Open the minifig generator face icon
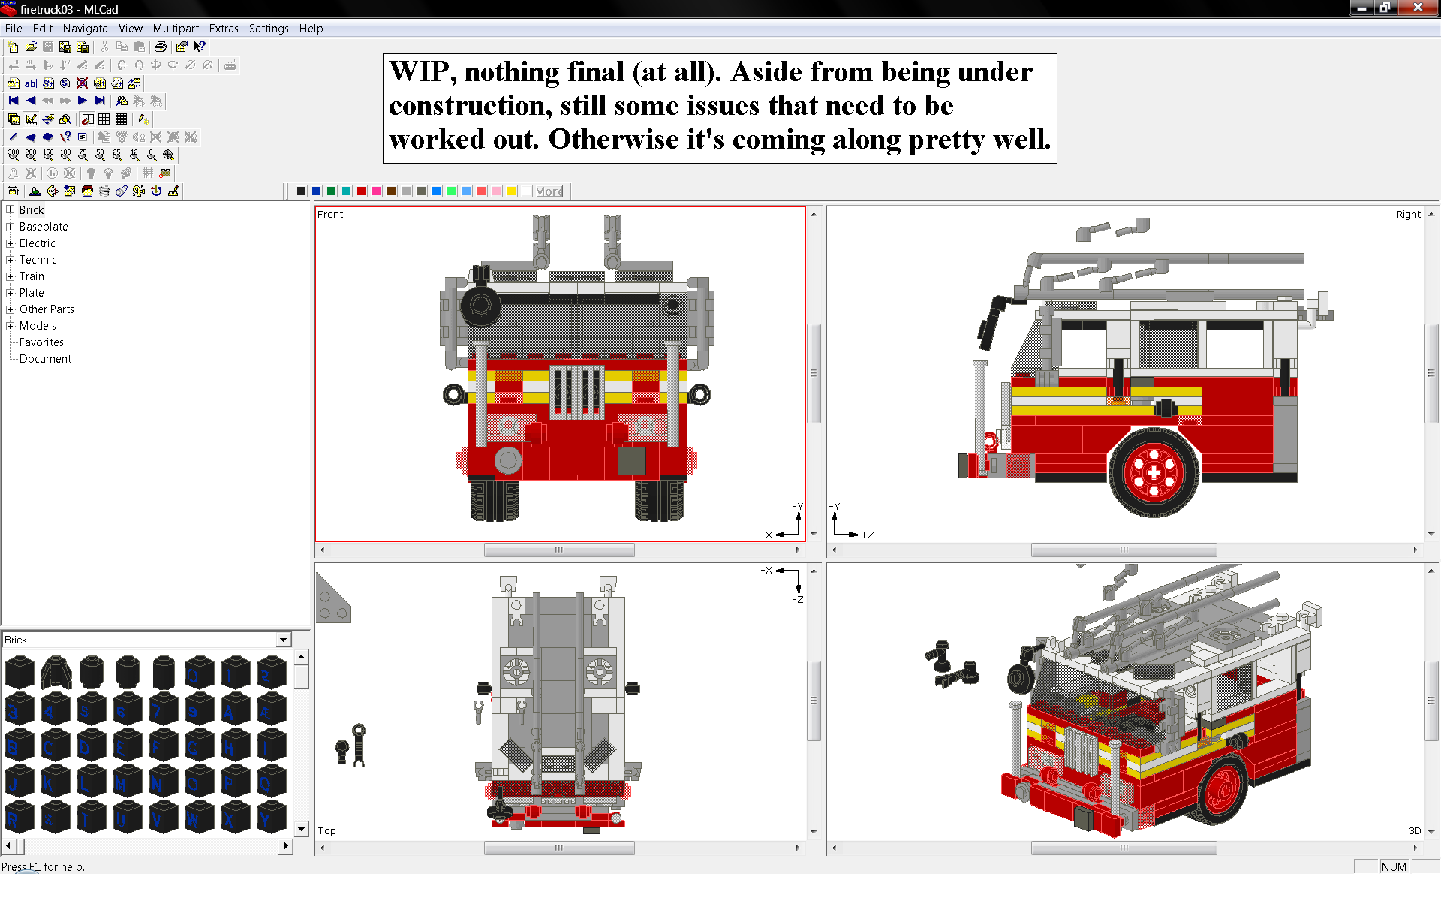The width and height of the screenshot is (1441, 922). tap(87, 191)
